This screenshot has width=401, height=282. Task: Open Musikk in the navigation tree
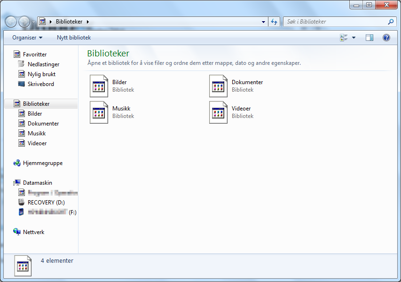pyautogui.click(x=37, y=133)
